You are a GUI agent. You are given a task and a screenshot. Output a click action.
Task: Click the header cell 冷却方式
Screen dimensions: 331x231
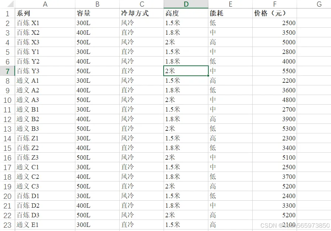click(x=141, y=13)
